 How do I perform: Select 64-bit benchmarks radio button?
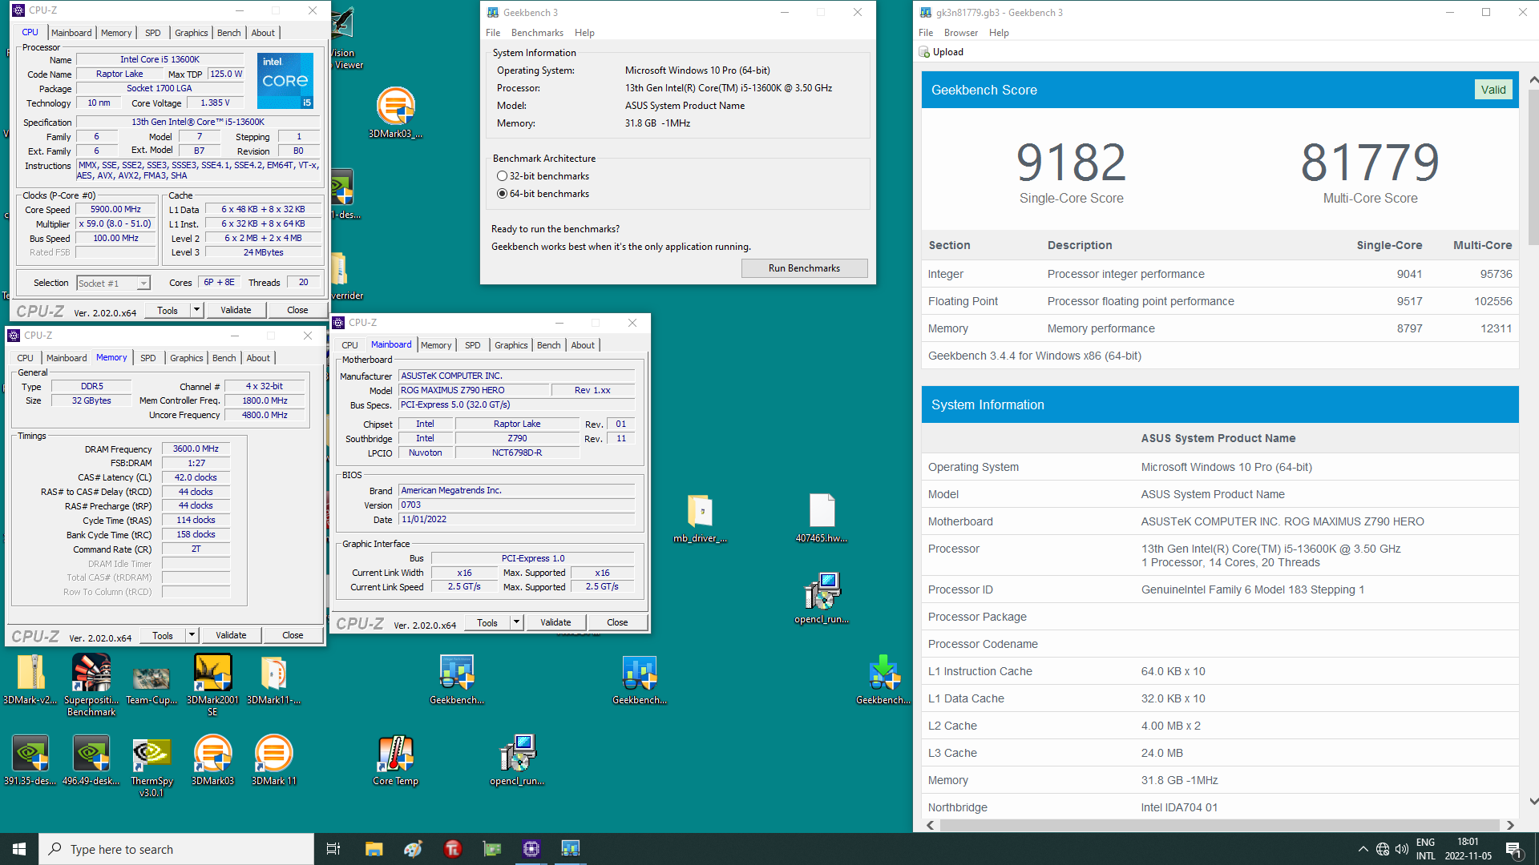(x=502, y=194)
